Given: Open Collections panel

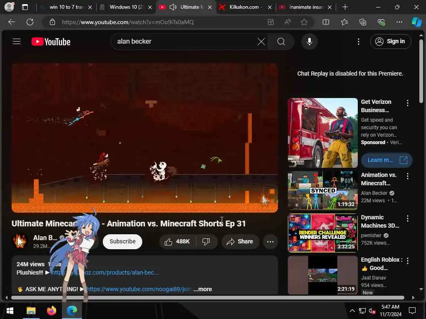Looking at the screenshot, I should point(363,22).
